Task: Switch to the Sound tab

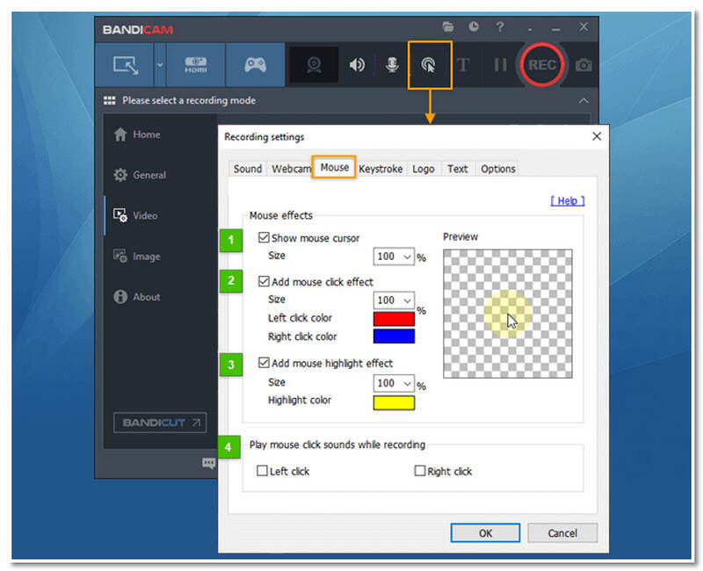Action: [x=248, y=169]
